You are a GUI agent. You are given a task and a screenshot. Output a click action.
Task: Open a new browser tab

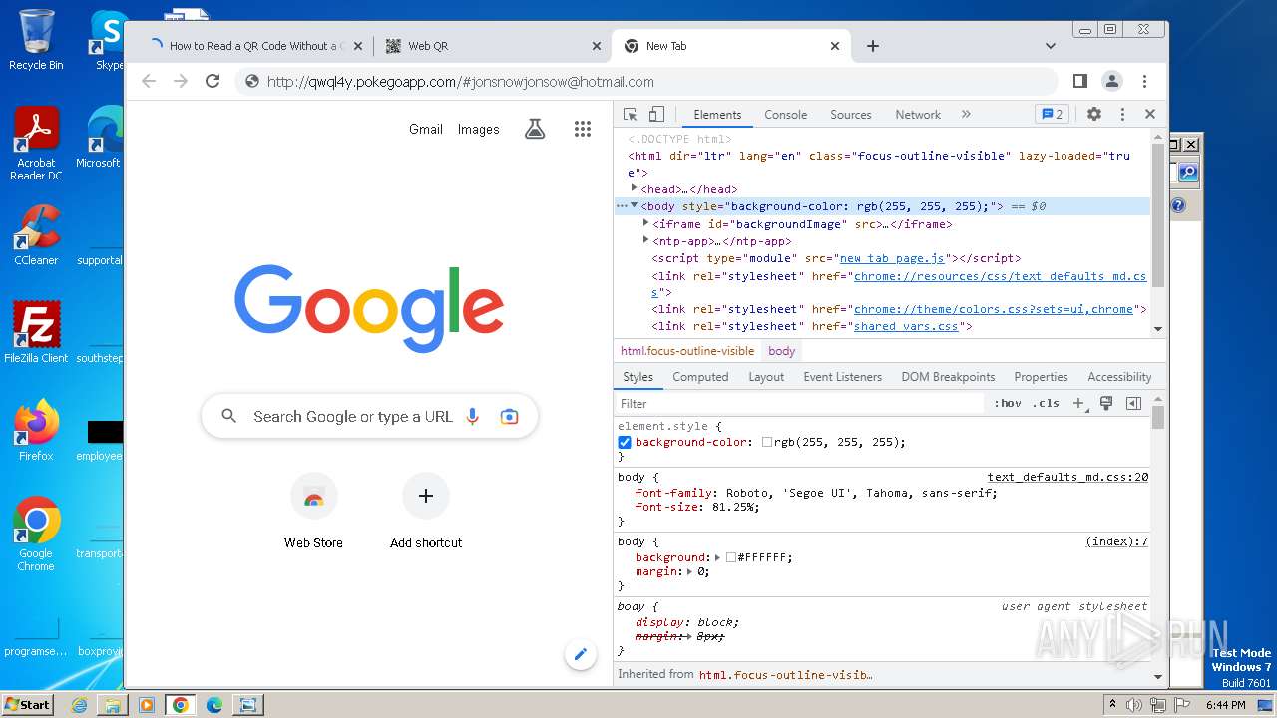pyautogui.click(x=873, y=46)
